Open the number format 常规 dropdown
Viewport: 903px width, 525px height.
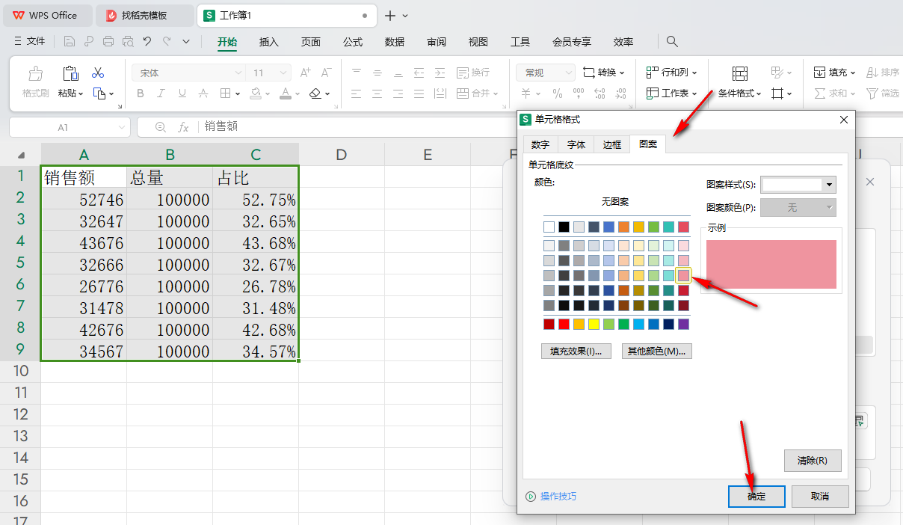click(x=568, y=73)
